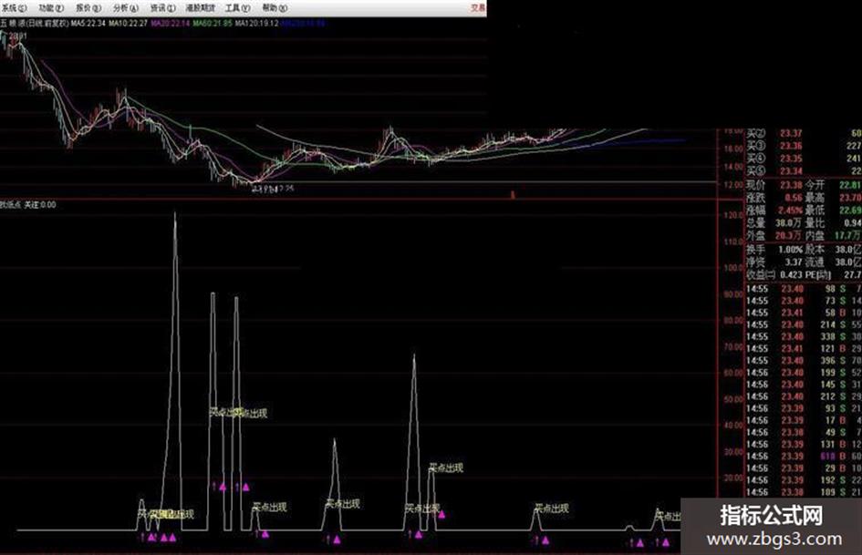The image size is (862, 555).
Task: Click the 最高 value 23.70
Action: click(x=850, y=197)
